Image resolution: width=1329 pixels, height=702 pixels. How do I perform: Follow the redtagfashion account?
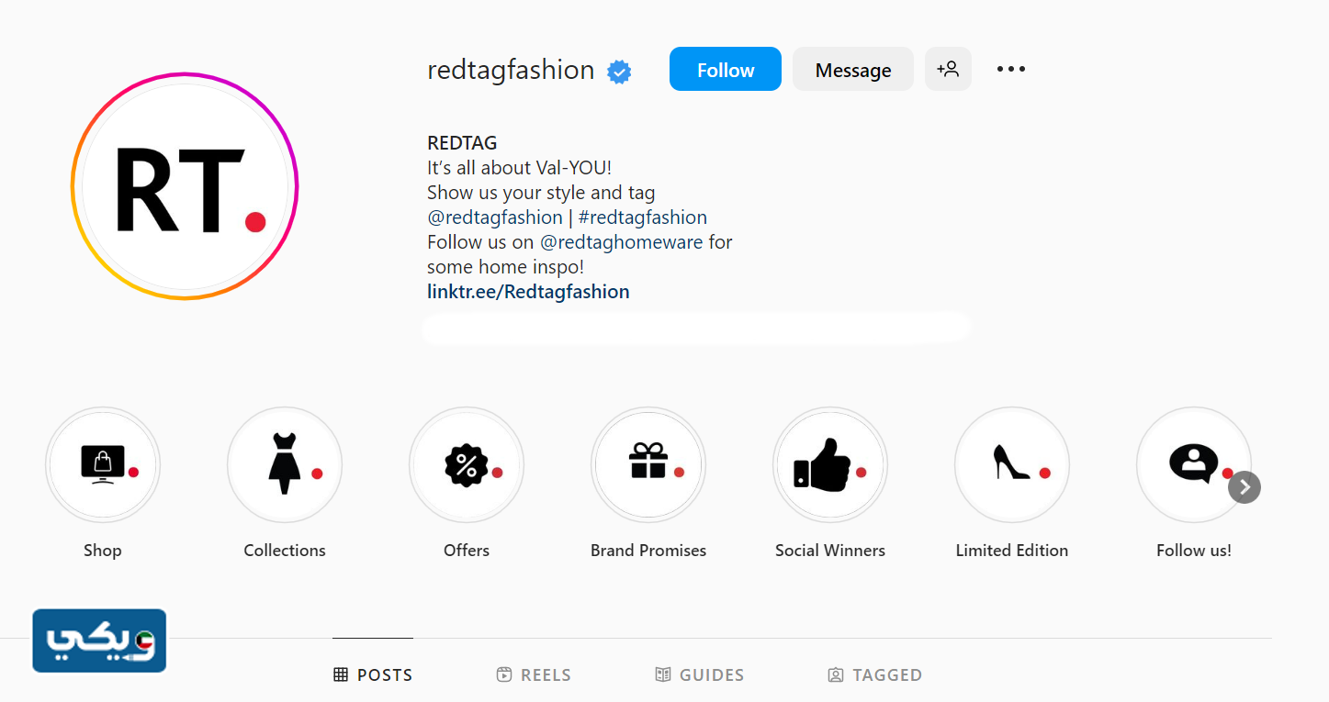(x=725, y=70)
